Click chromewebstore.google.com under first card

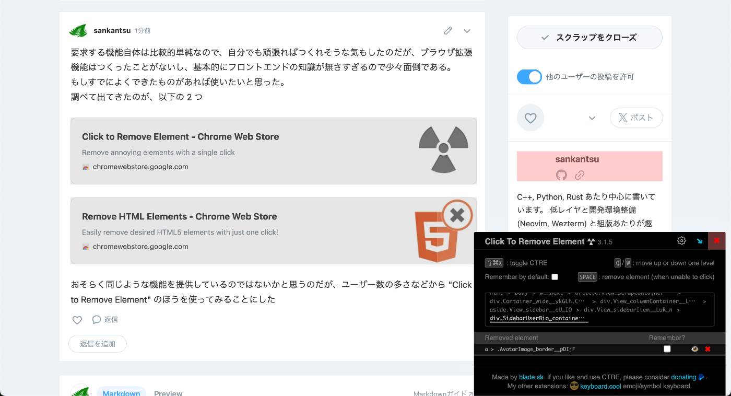140,167
